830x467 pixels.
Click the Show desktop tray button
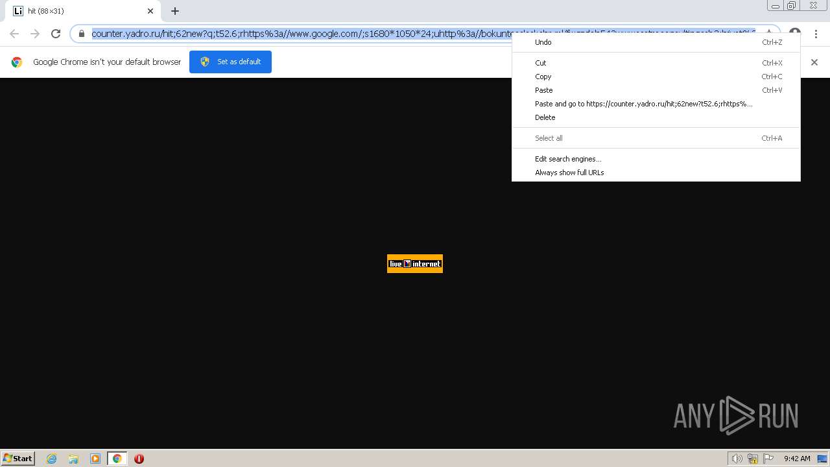[x=822, y=459]
